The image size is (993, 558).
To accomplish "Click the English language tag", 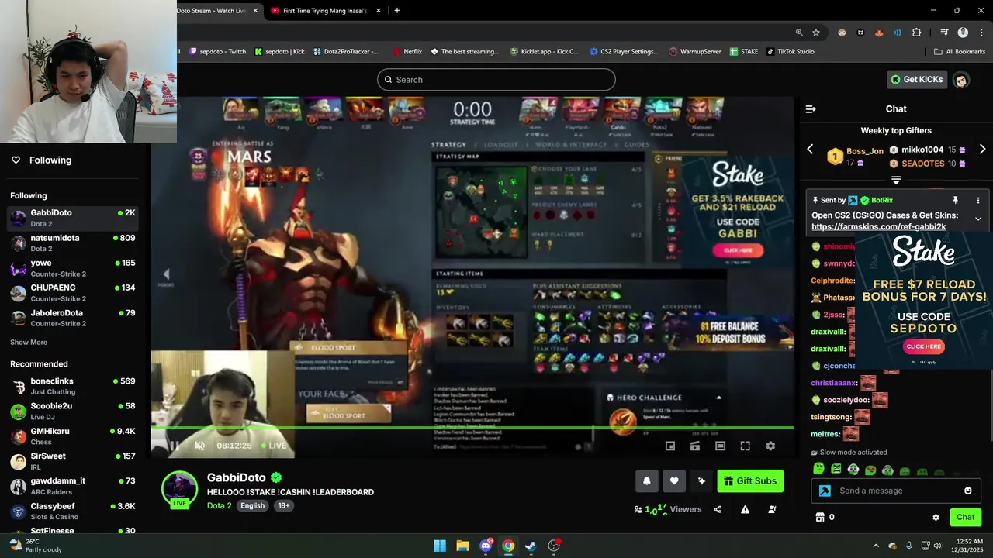I will coord(252,505).
